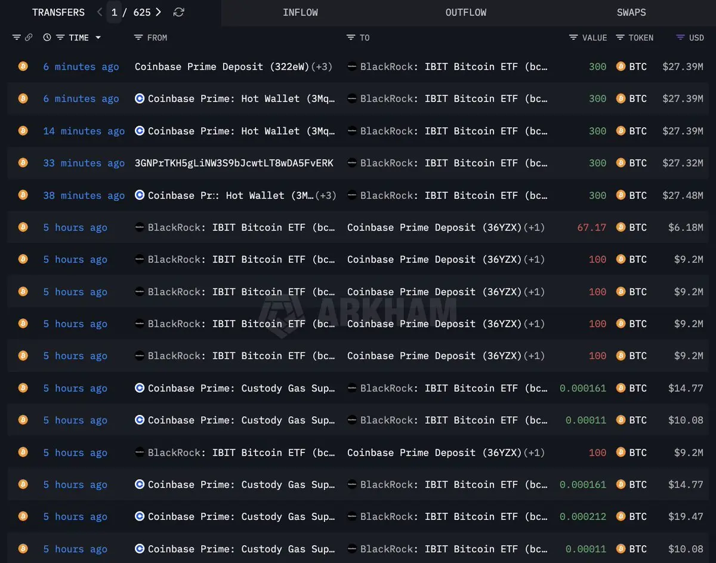Click the total page count 625

pos(142,12)
